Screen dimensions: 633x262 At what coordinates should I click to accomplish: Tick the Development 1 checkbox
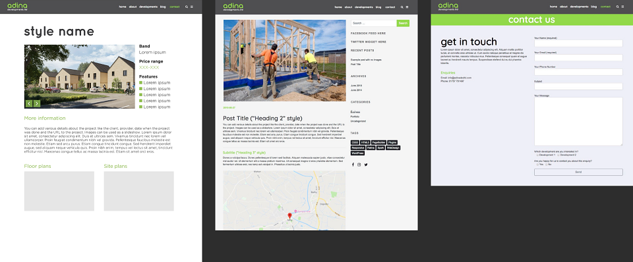pos(538,155)
